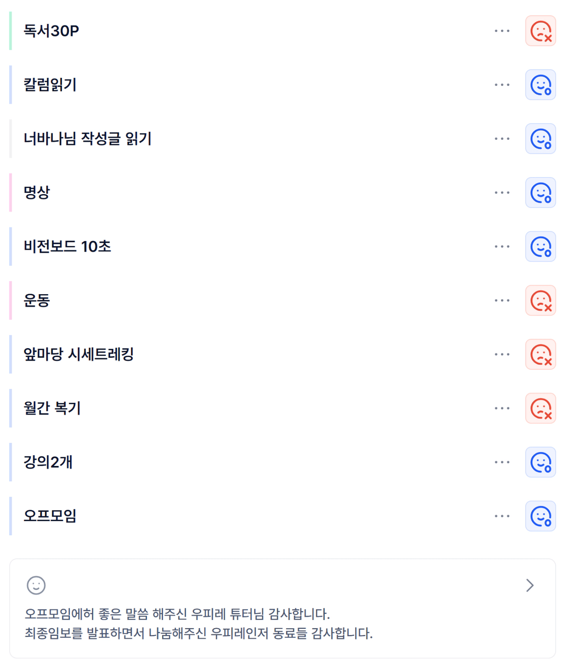Open the three-dot menu for 독서30P
The image size is (563, 667).
[502, 31]
